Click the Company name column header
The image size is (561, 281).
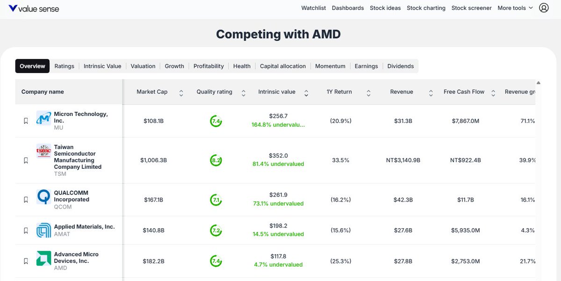43,92
